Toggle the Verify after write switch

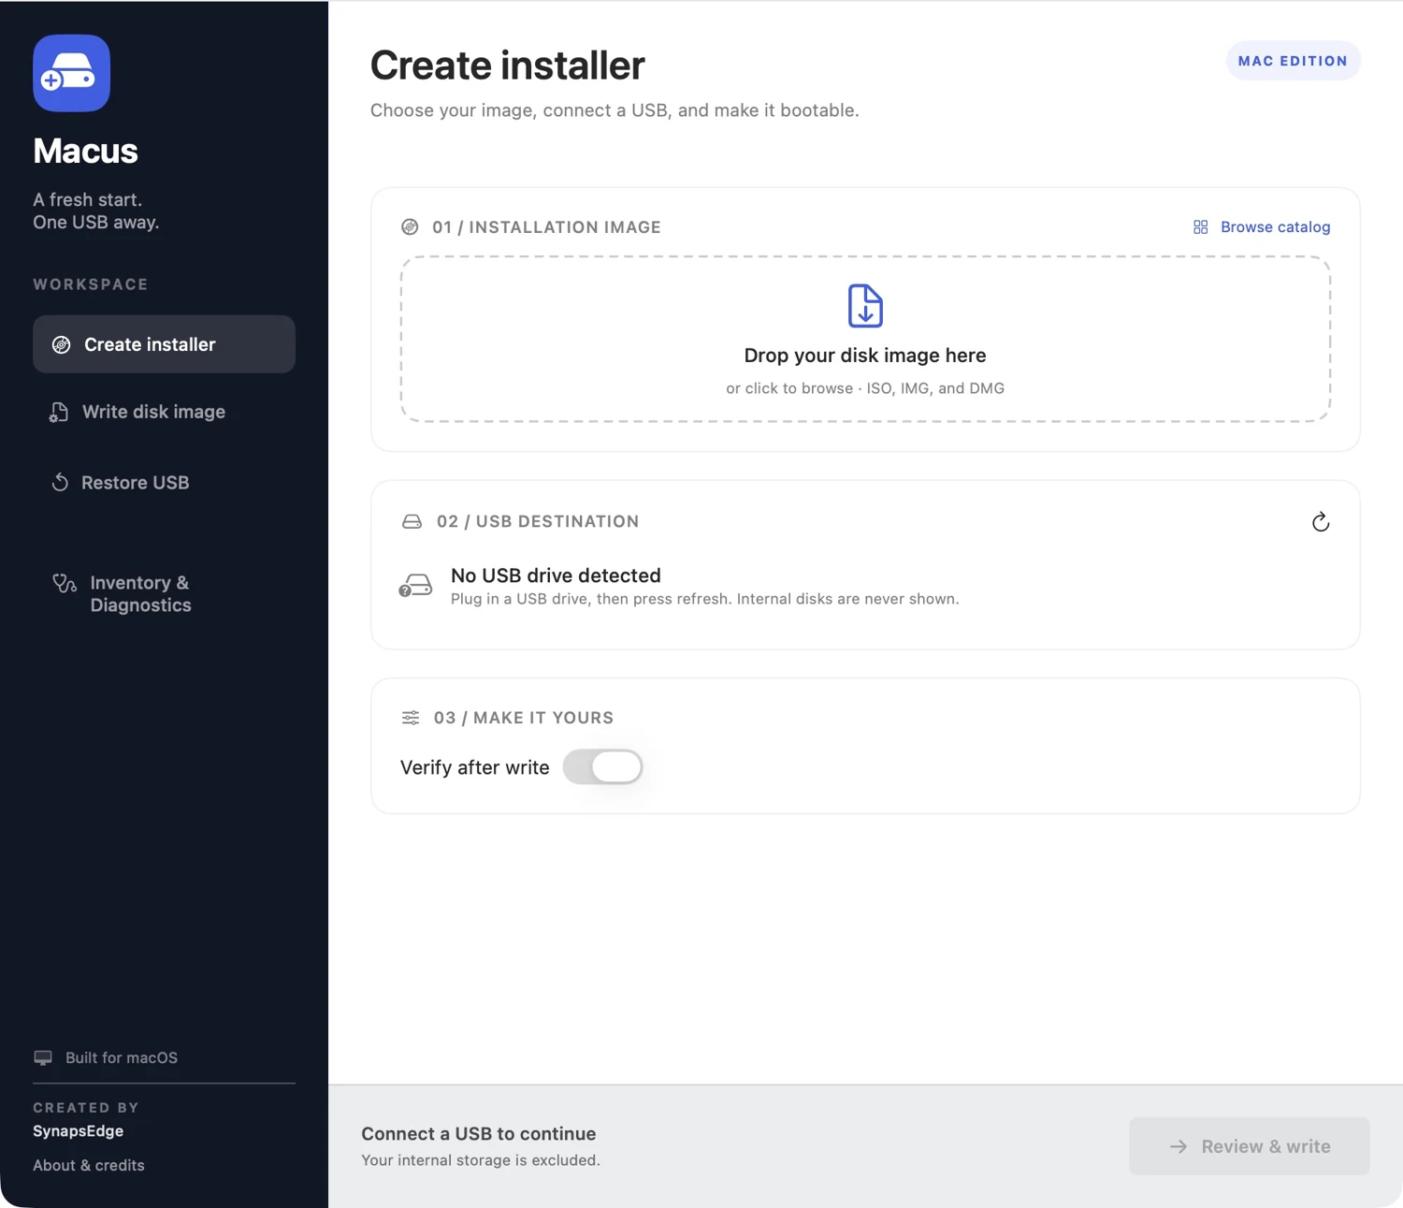click(602, 767)
